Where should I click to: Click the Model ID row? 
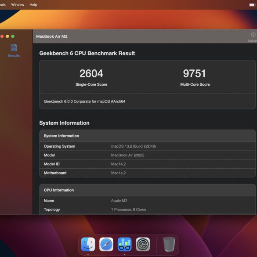[148, 164]
